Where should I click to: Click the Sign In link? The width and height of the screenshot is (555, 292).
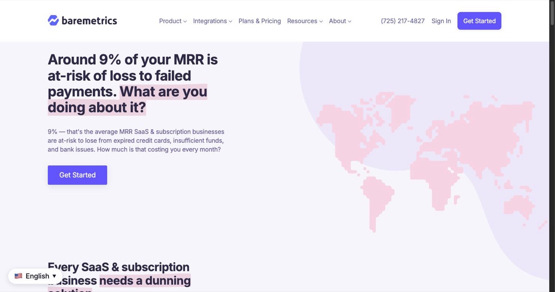(x=441, y=21)
